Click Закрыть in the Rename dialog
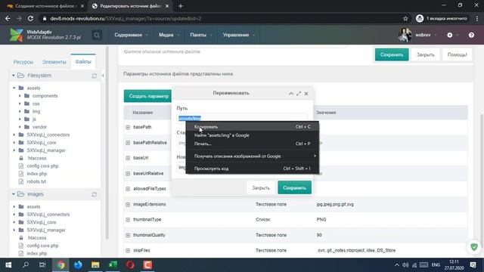Screen dimensions: 484x272 click(261, 188)
